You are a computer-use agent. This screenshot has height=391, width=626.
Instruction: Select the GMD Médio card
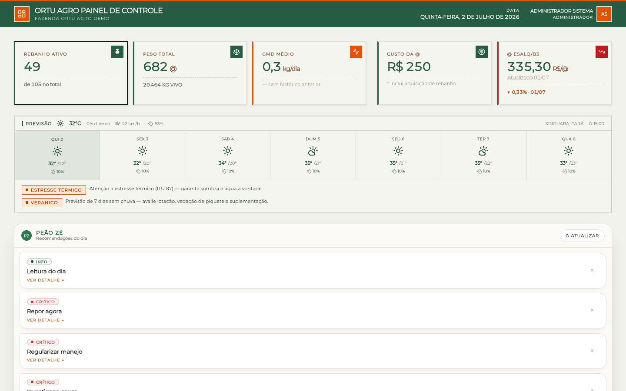click(309, 73)
